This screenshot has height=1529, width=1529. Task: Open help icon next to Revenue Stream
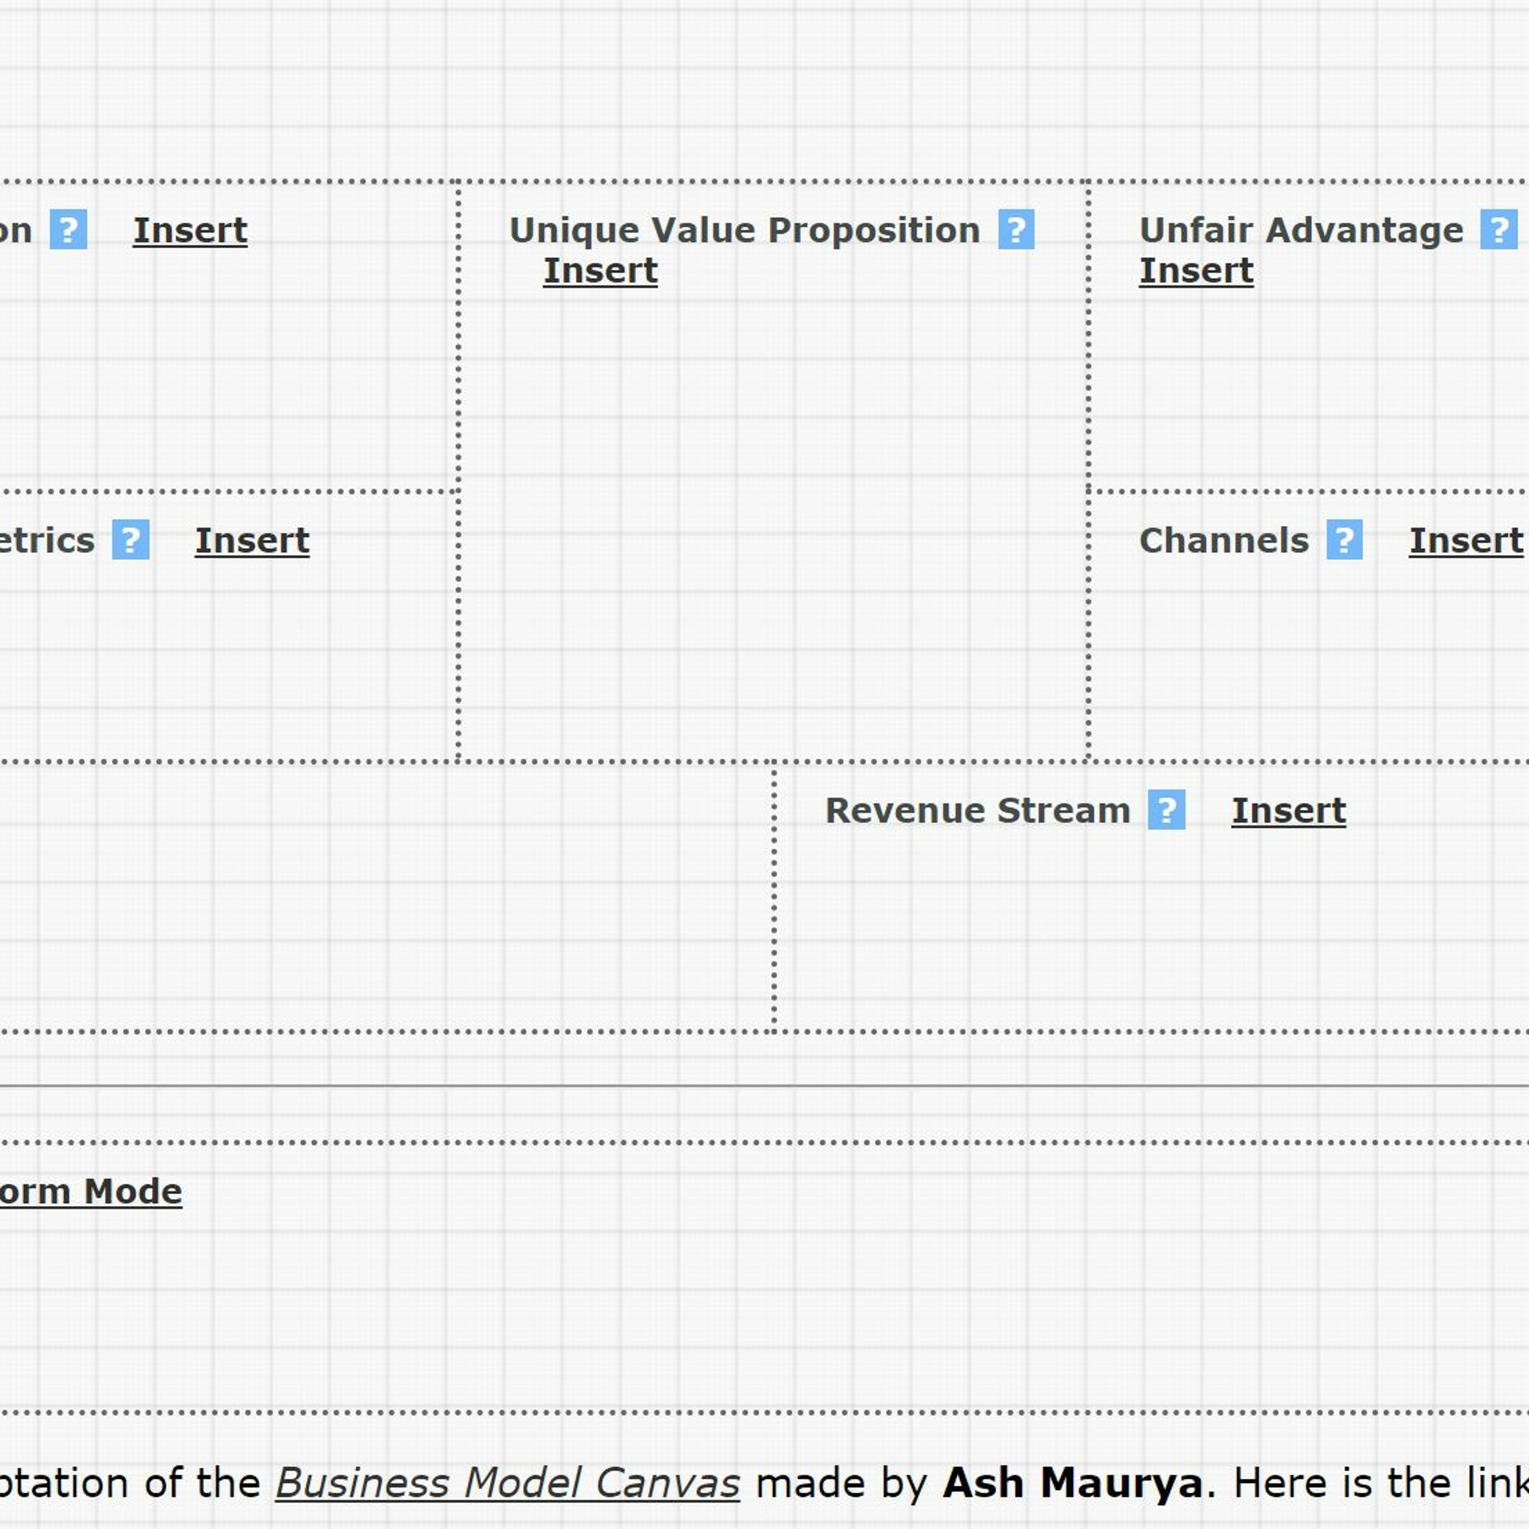click(x=1167, y=810)
